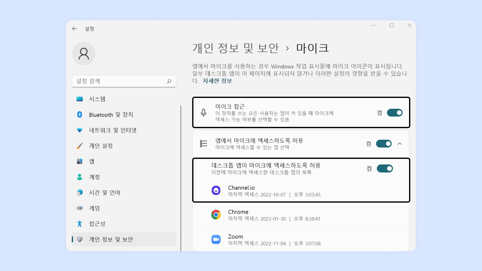
Task: Toggle 앱에서 마이크에 액세스하도록 허용 switch
Action: tap(384, 144)
